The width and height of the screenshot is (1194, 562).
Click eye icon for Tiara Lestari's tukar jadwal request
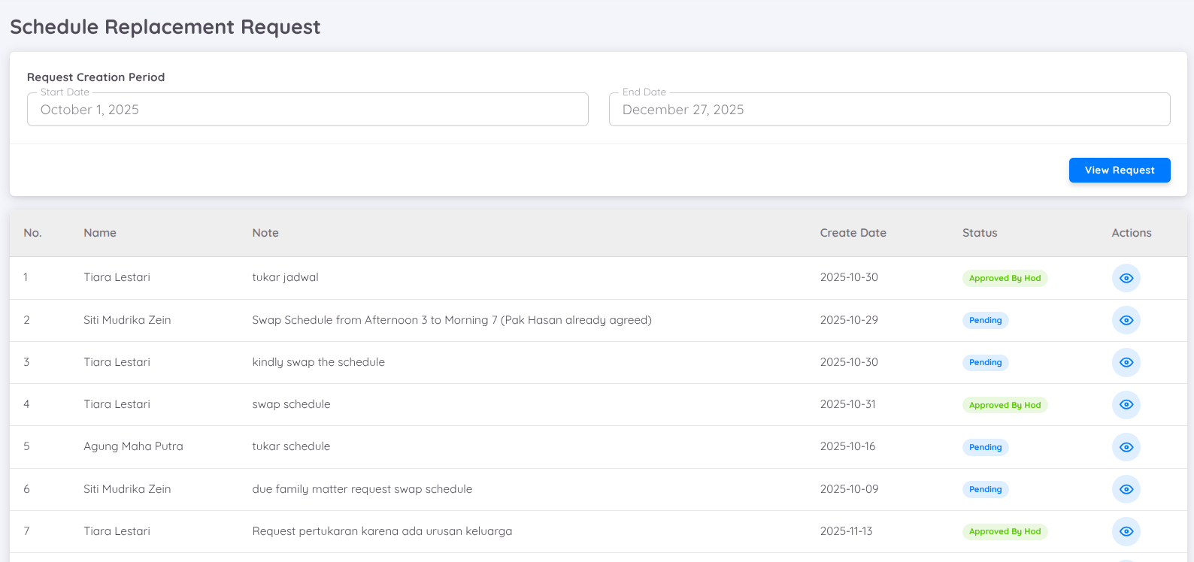click(1126, 278)
